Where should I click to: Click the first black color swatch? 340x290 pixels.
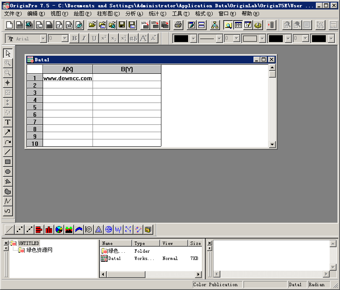[x=181, y=39]
